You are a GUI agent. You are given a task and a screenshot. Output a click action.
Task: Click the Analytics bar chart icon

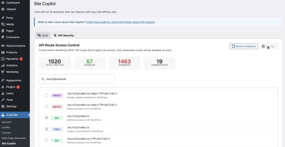pos(3,66)
